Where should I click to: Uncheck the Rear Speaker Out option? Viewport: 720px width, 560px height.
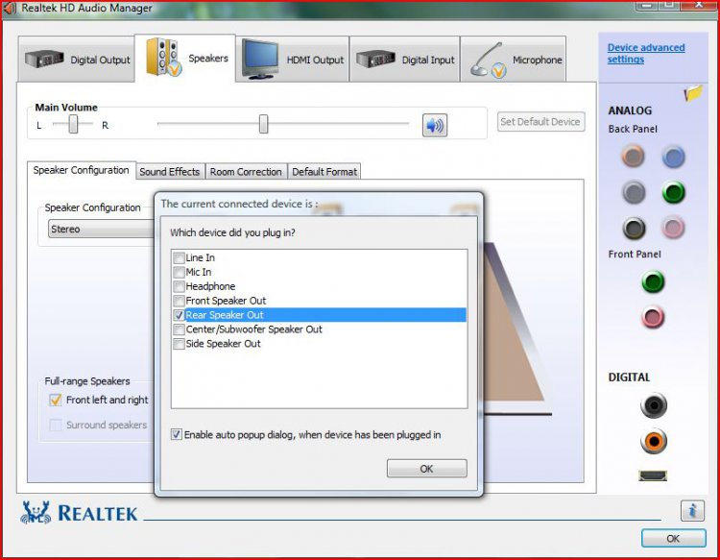[180, 315]
